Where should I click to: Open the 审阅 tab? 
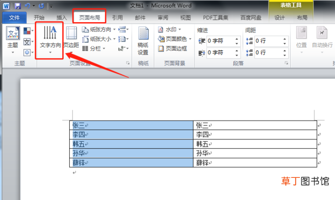(163, 18)
